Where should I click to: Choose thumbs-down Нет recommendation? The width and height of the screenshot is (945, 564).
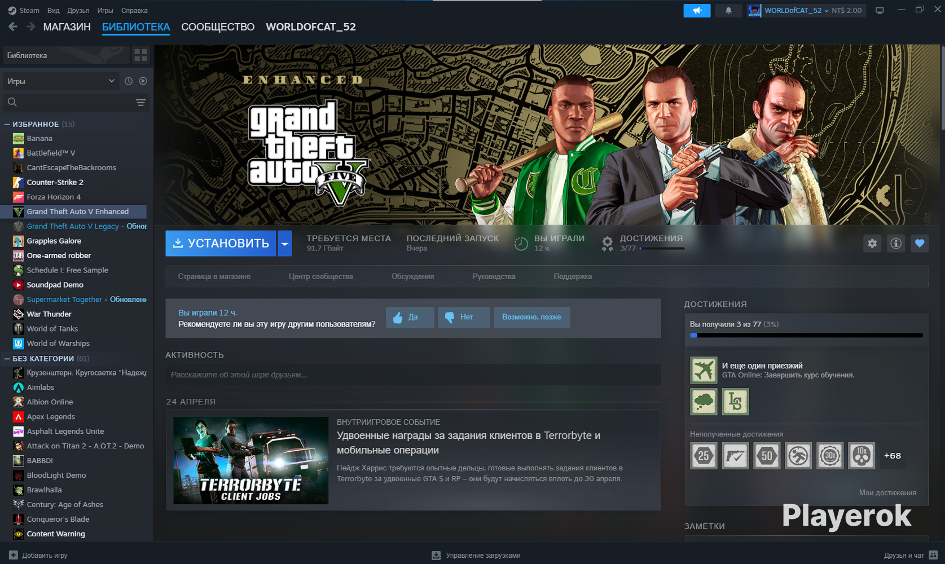[x=463, y=318]
